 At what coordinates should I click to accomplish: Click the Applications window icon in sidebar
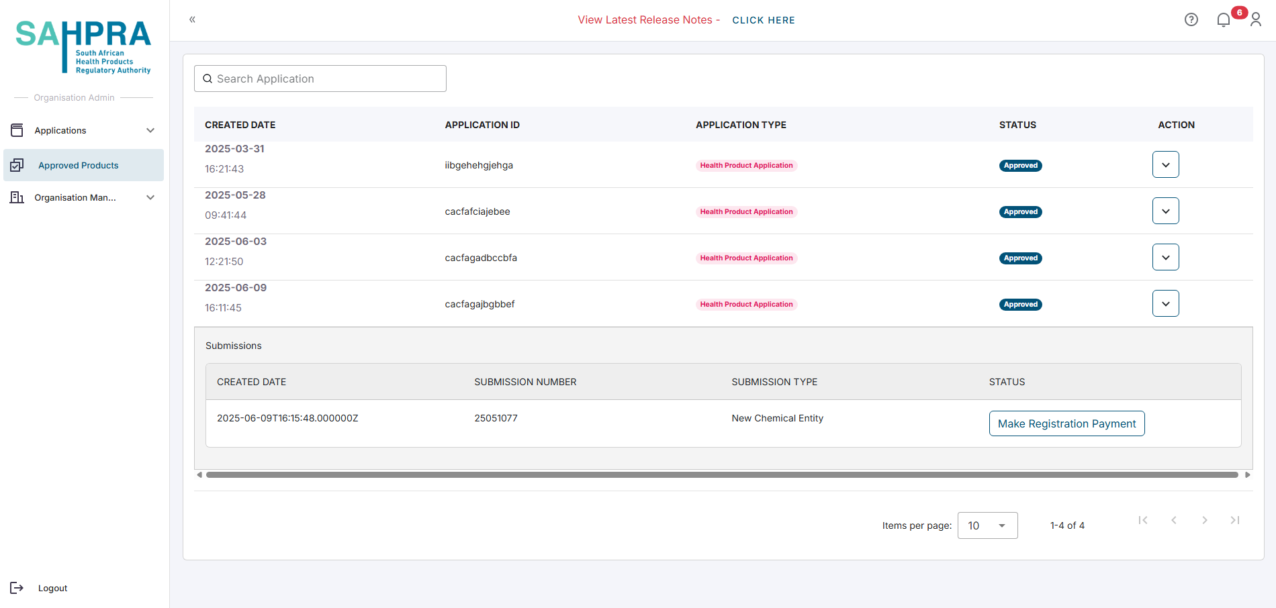tap(17, 130)
